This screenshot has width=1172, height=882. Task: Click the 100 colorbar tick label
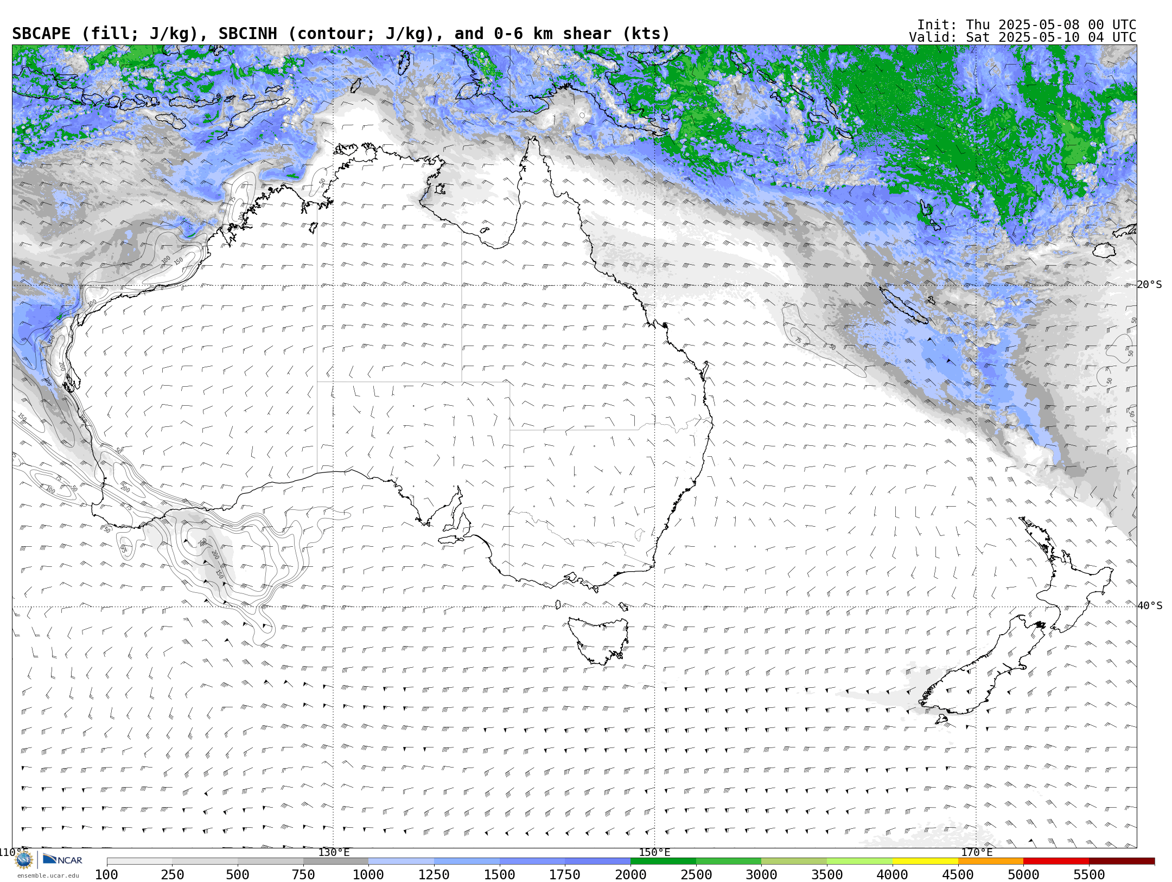click(107, 874)
